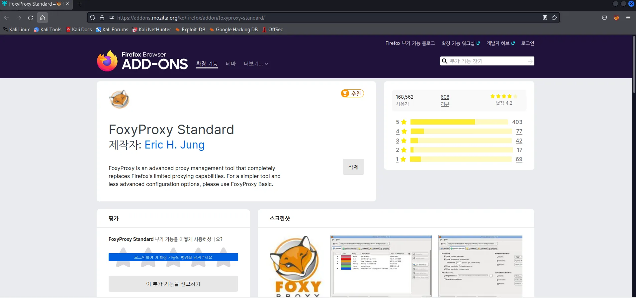Image resolution: width=636 pixels, height=298 pixels.
Task: Open the Firefox application menu
Action: [628, 18]
